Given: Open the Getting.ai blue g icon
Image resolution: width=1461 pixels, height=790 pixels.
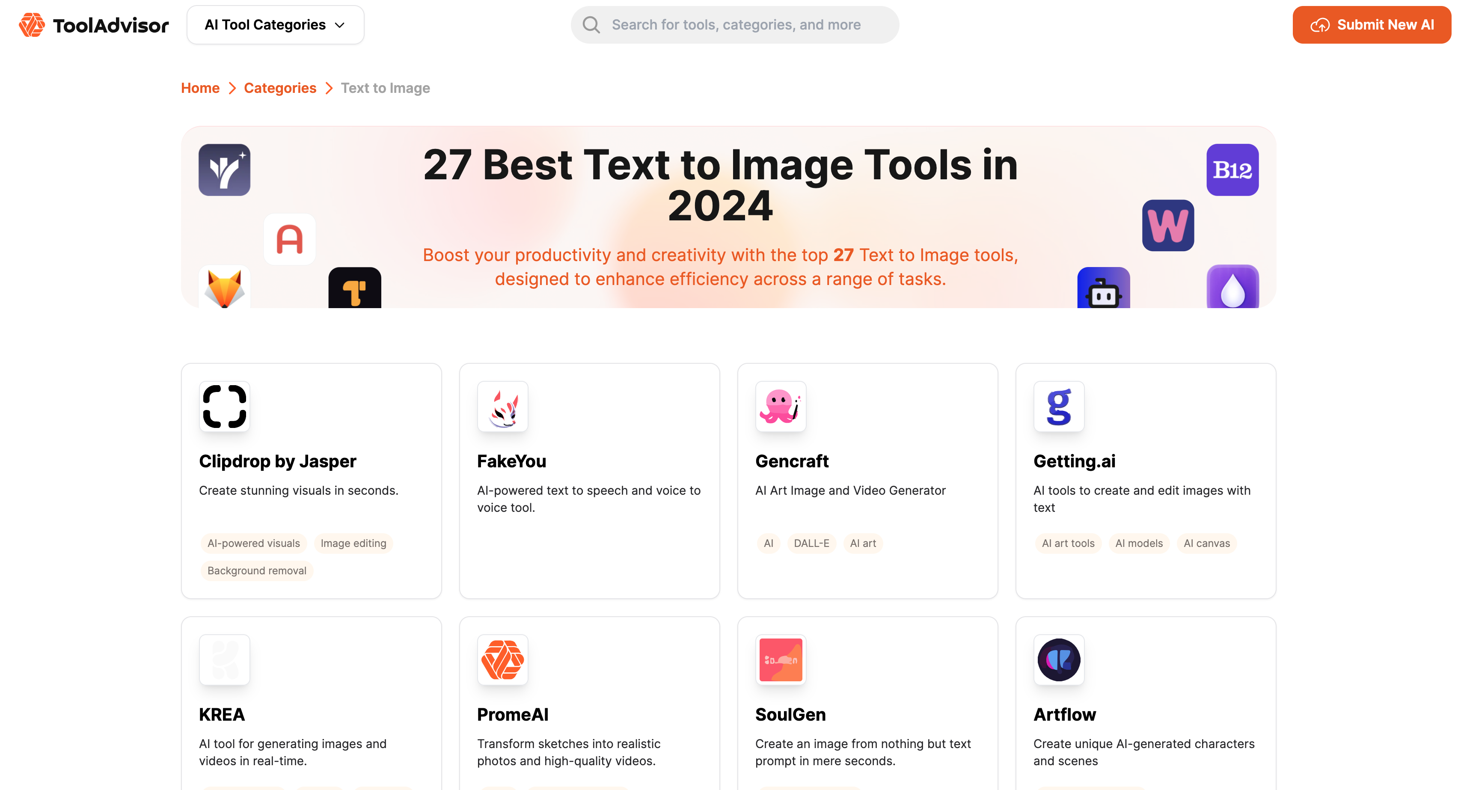Looking at the screenshot, I should [x=1058, y=406].
